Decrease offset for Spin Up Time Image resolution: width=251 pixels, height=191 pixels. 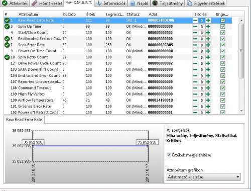(195, 27)
